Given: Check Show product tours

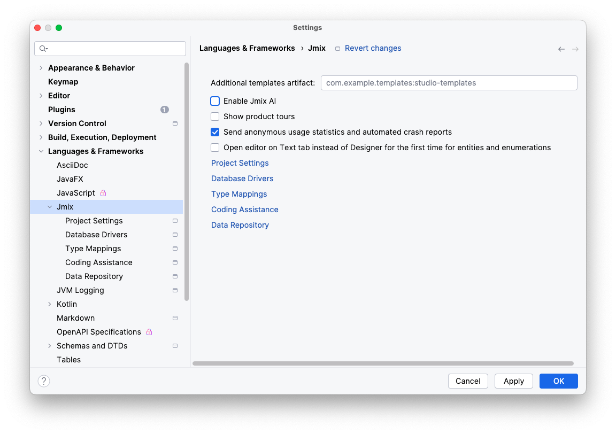Looking at the screenshot, I should (215, 116).
